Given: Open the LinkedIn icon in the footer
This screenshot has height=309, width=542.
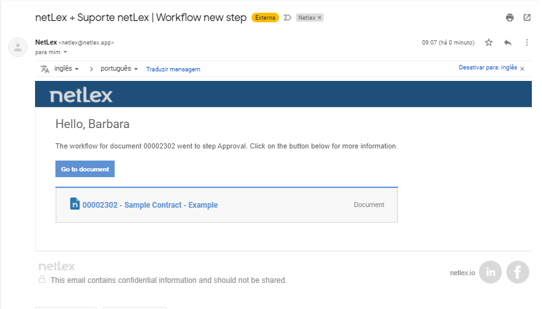Looking at the screenshot, I should coord(490,272).
